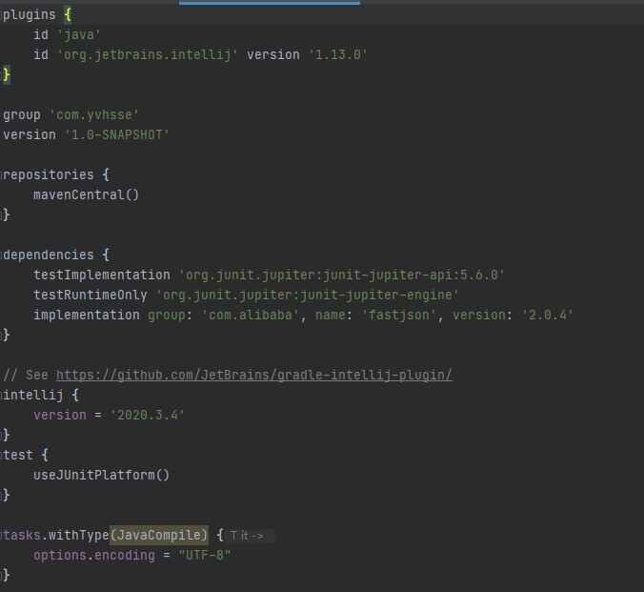Open the gradle-intellij-plugin GitHub link

pyautogui.click(x=254, y=375)
